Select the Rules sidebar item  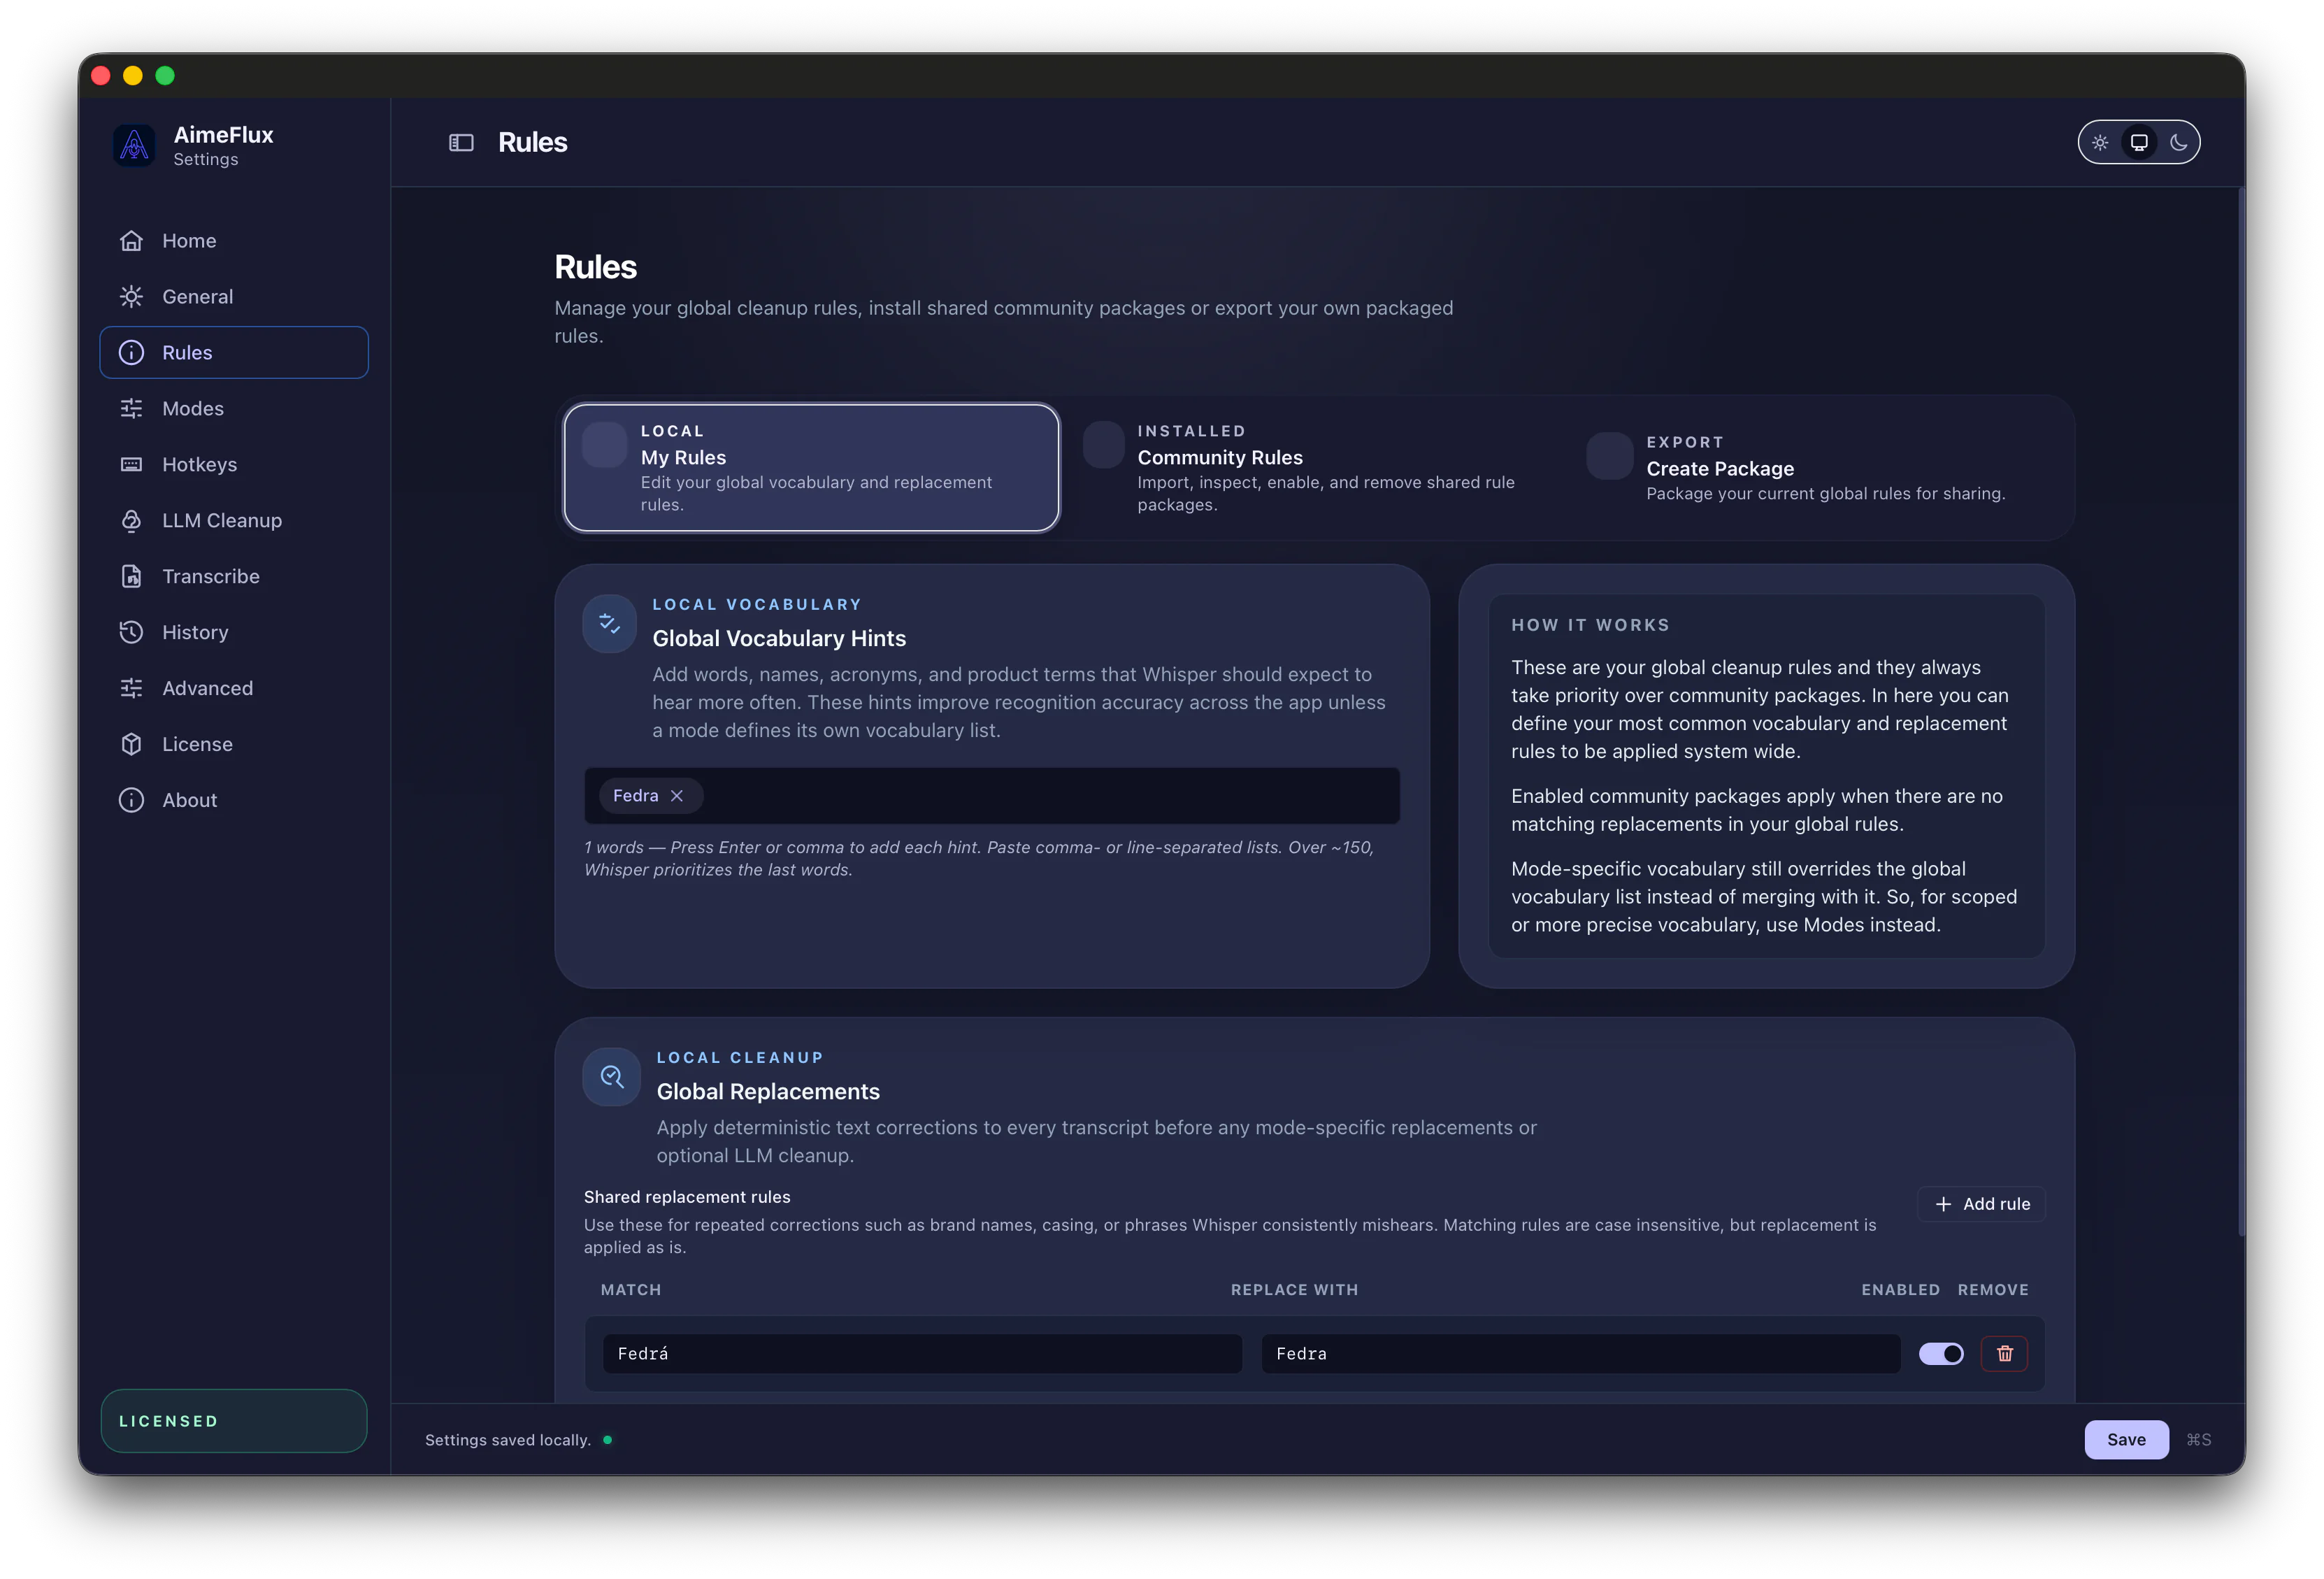point(234,353)
